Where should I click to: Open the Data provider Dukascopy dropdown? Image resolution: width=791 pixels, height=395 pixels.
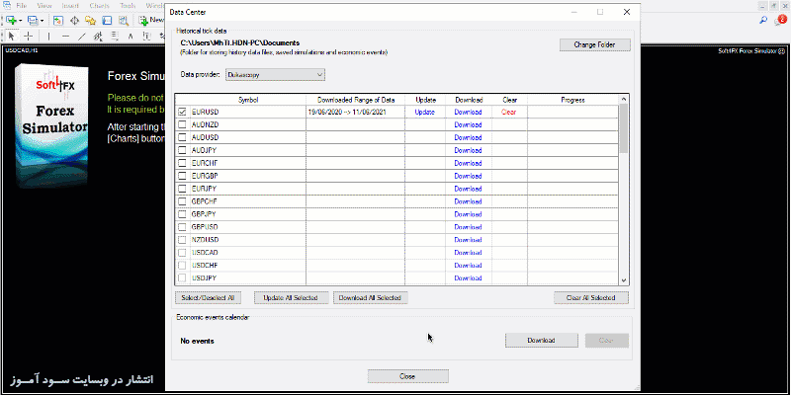pyautogui.click(x=275, y=75)
